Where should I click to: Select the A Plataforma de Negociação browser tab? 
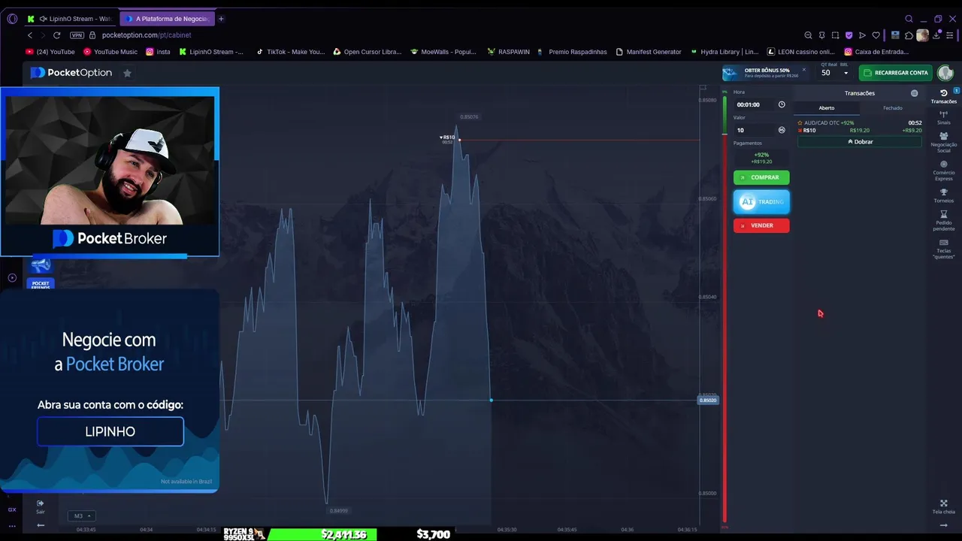(167, 19)
